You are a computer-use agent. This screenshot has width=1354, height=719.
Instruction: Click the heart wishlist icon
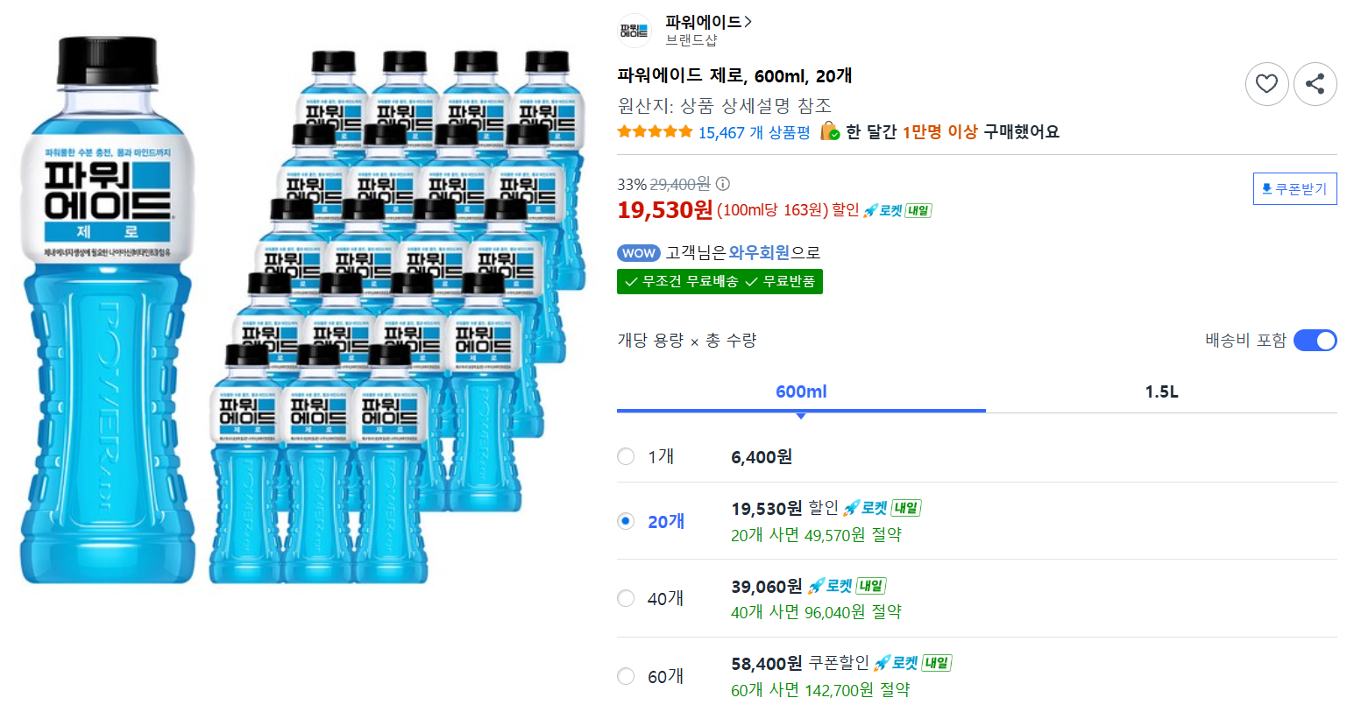pyautogui.click(x=1266, y=84)
